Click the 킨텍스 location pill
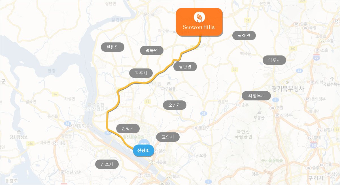The image size is (340, 185). coord(128,128)
